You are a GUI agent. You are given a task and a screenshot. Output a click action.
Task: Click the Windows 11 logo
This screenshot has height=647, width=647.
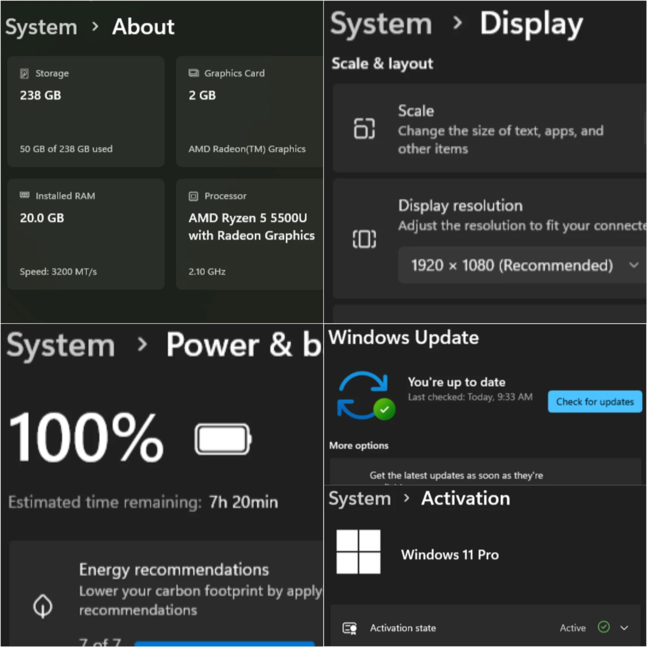click(359, 552)
